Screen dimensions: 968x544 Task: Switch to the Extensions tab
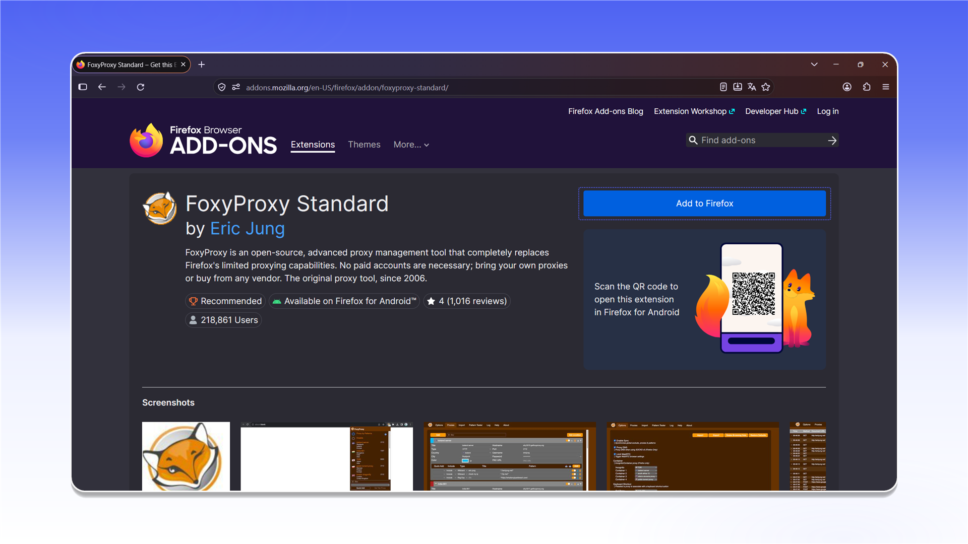(x=313, y=145)
